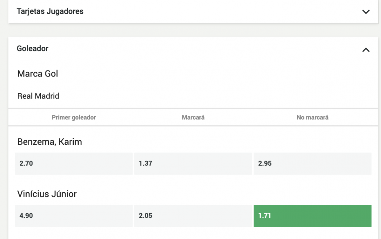Deselect the green highlighted 1.71 odds
This screenshot has height=239, width=381.
(312, 216)
